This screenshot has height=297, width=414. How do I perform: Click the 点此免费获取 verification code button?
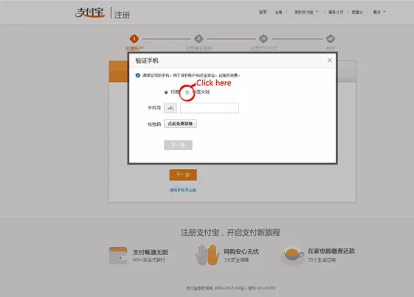point(180,123)
